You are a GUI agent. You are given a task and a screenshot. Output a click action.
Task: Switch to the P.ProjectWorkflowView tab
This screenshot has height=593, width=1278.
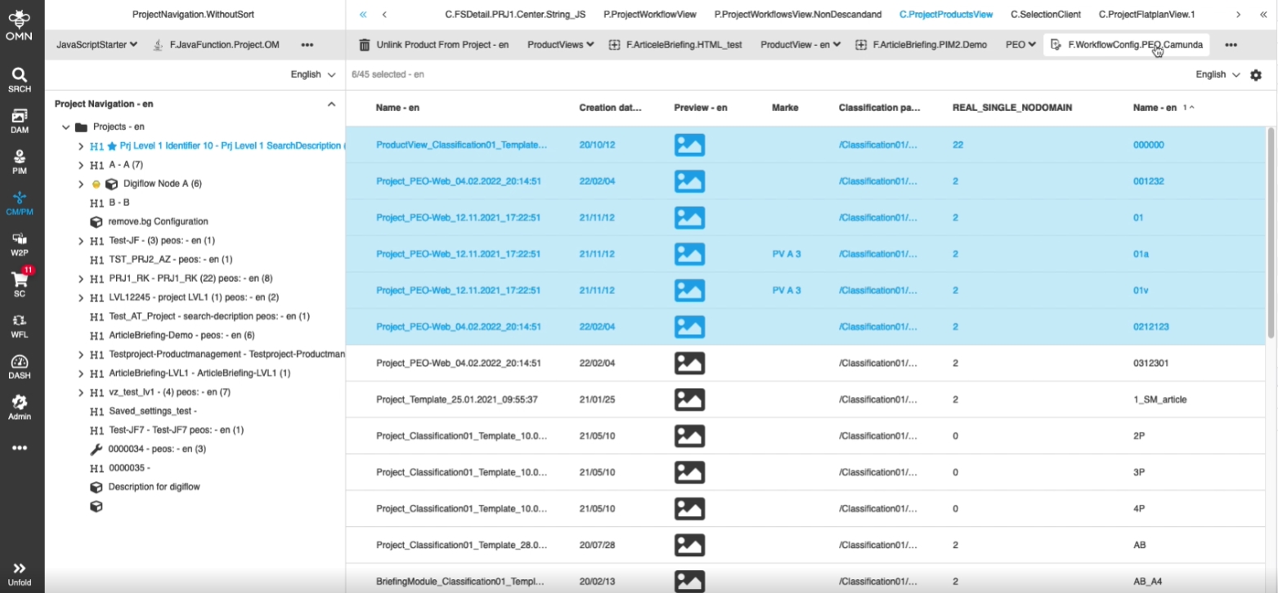click(649, 15)
